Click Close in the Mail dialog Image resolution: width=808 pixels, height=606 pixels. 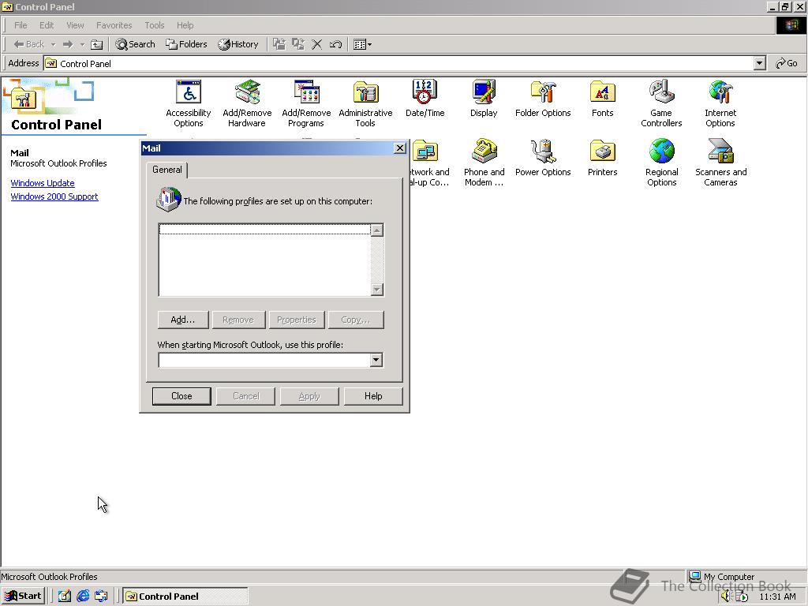point(181,396)
